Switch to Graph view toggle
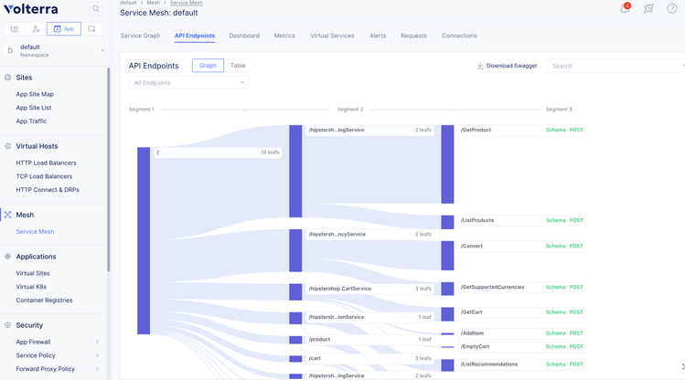This screenshot has width=685, height=380. [x=208, y=66]
